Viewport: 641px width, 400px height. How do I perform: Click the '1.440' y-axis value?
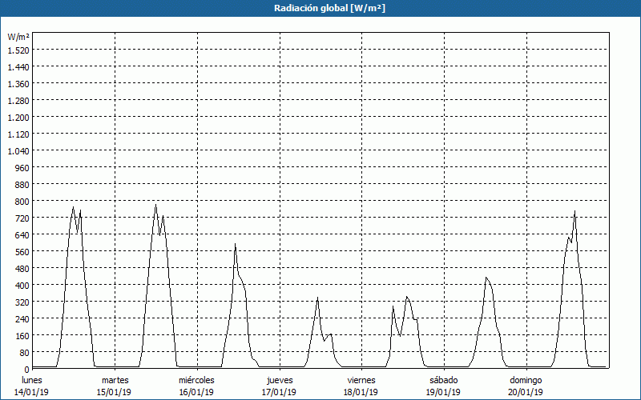pos(18,67)
